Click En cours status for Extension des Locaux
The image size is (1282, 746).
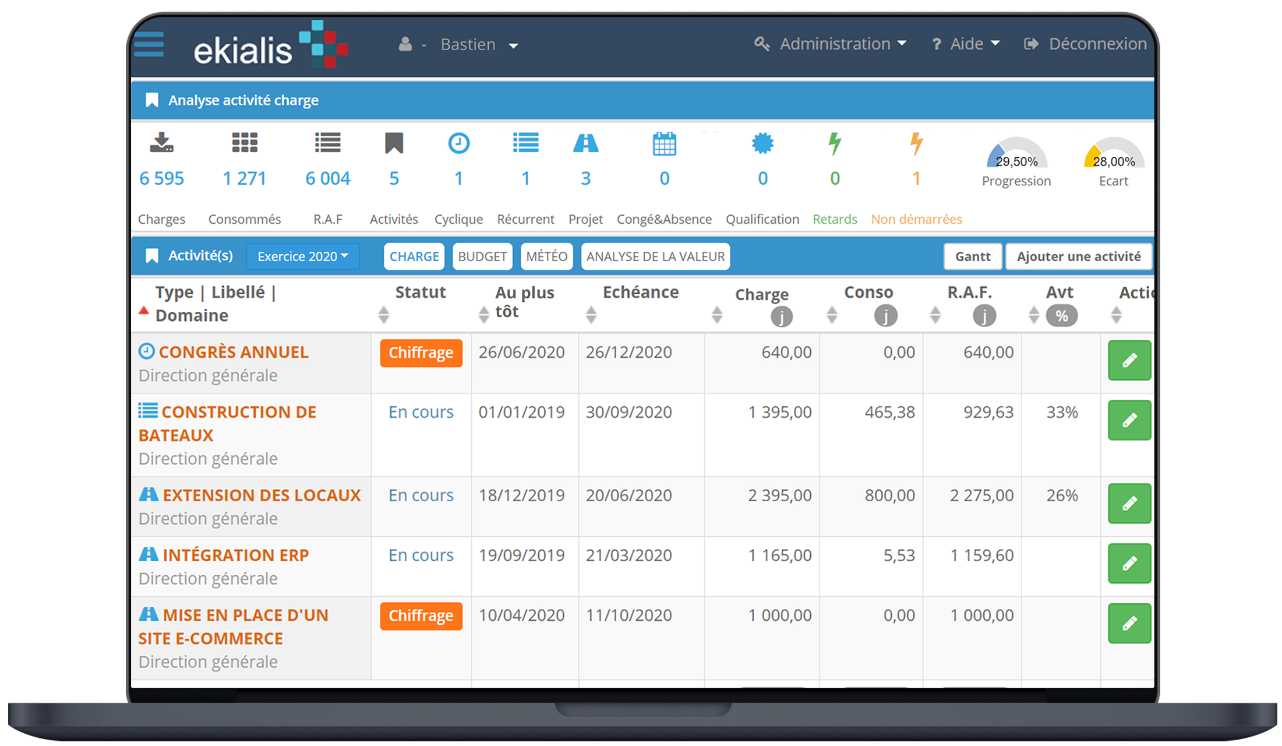[421, 495]
